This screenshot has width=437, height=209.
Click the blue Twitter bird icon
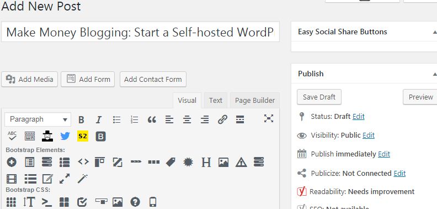click(65, 137)
